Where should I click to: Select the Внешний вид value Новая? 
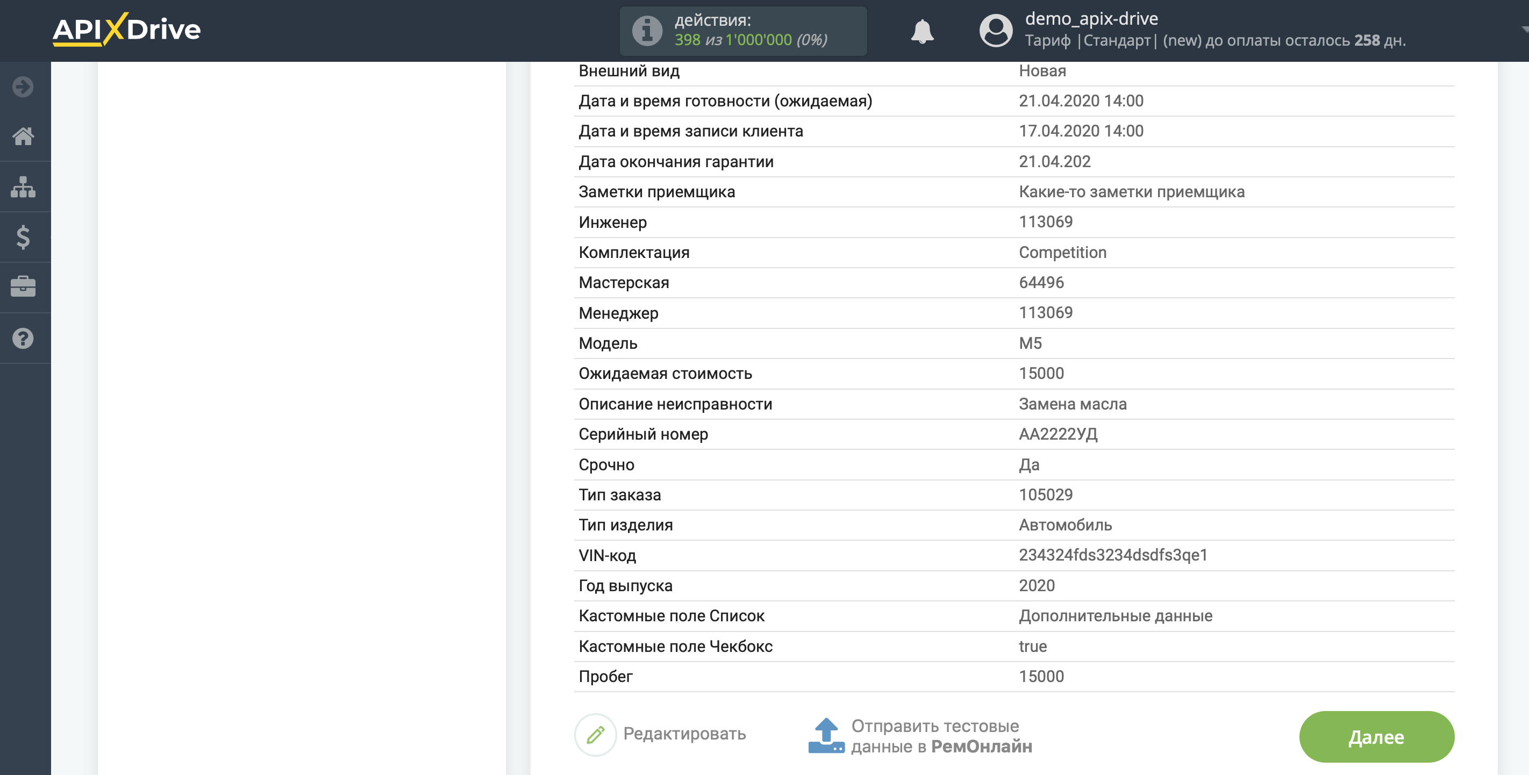click(1042, 70)
